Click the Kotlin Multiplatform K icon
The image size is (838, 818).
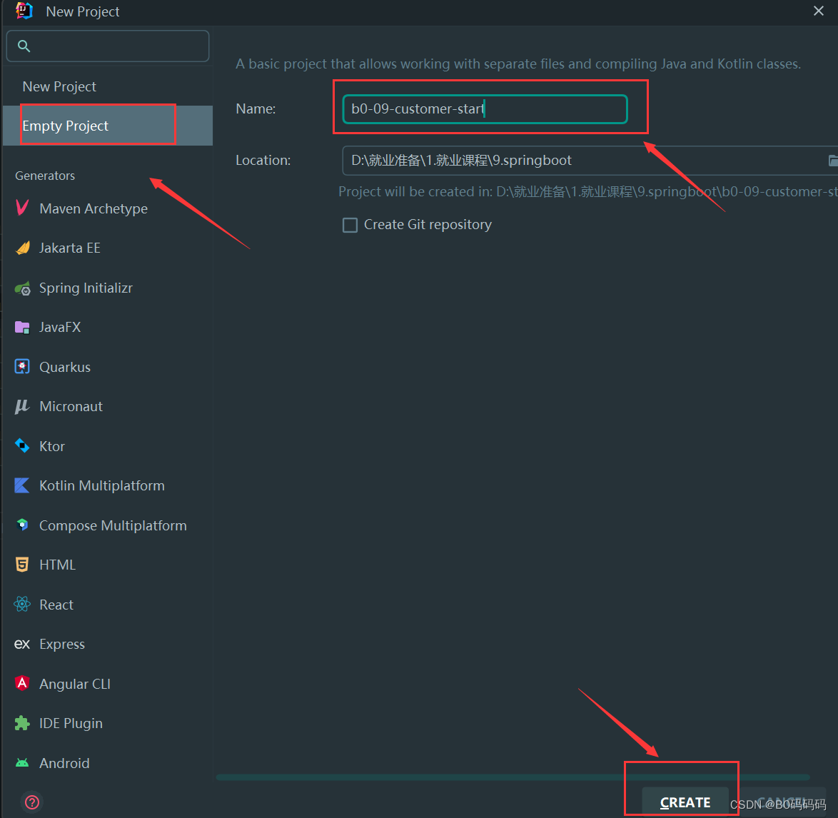[22, 485]
